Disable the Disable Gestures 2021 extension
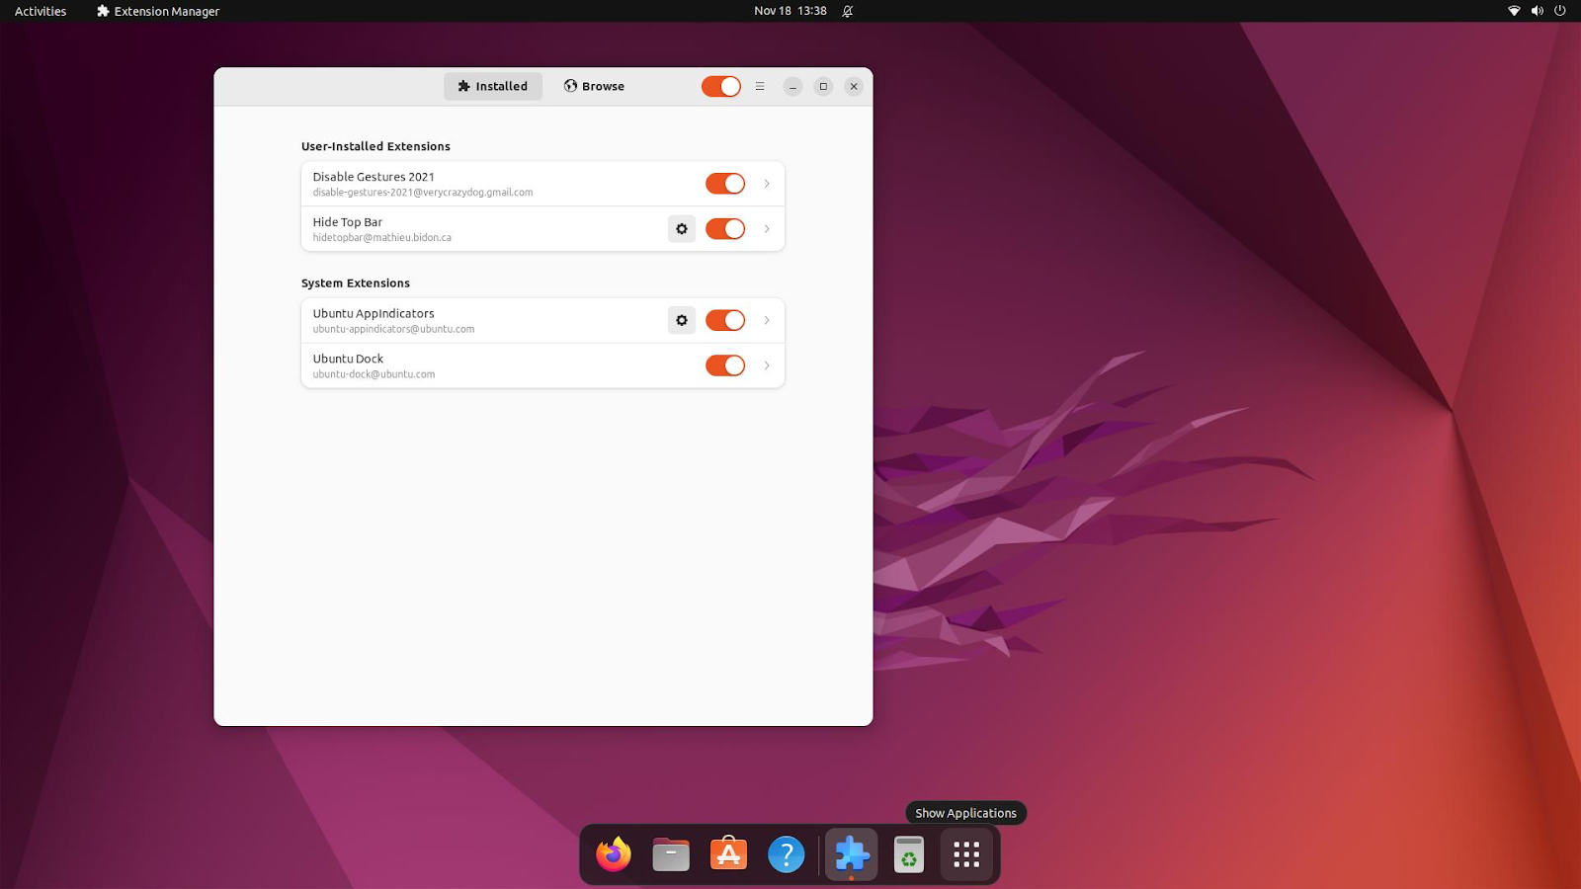This screenshot has width=1581, height=889. pyautogui.click(x=725, y=184)
